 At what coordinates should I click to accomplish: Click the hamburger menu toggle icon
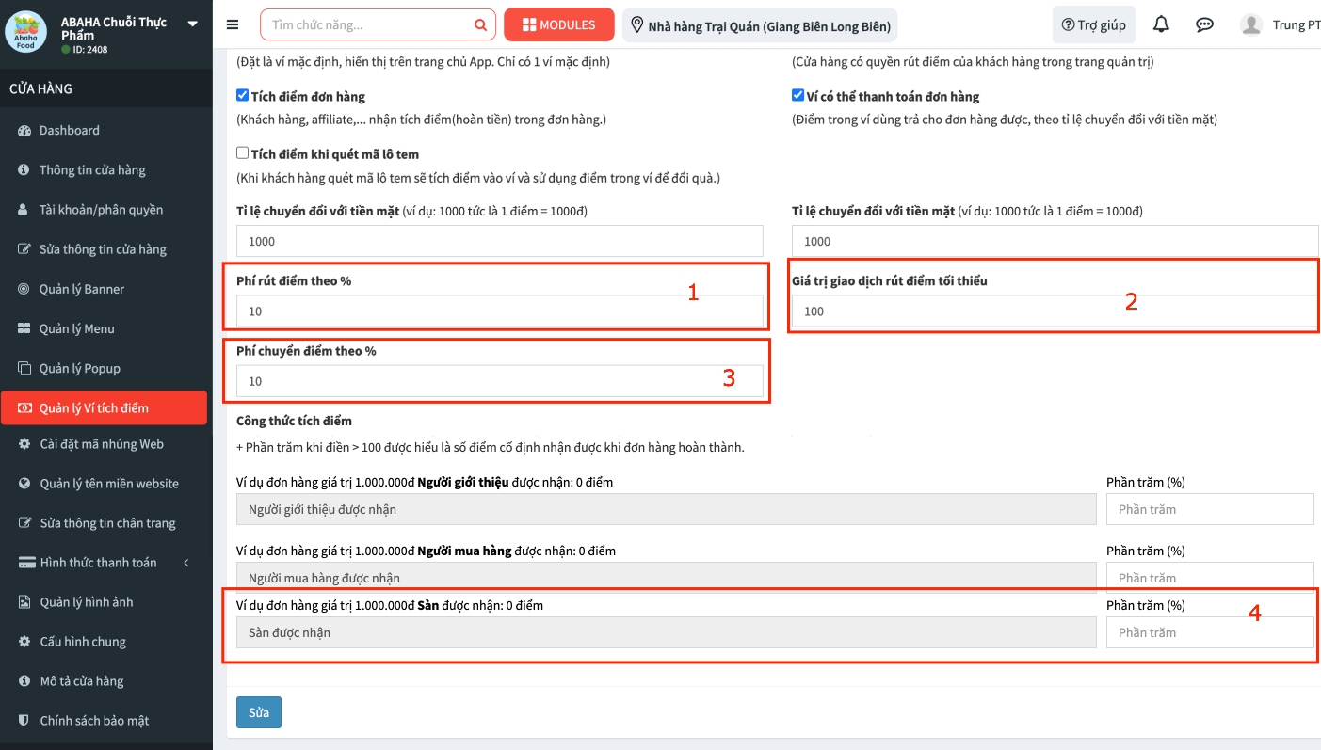[x=233, y=24]
